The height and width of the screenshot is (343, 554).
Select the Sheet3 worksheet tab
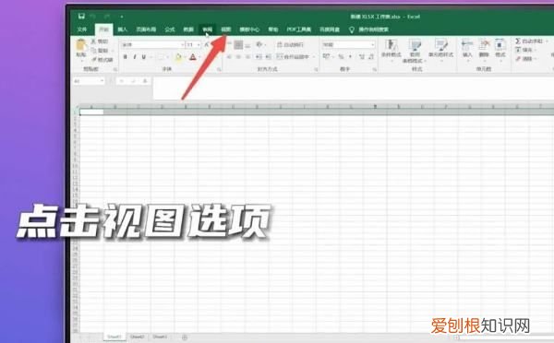pos(160,337)
